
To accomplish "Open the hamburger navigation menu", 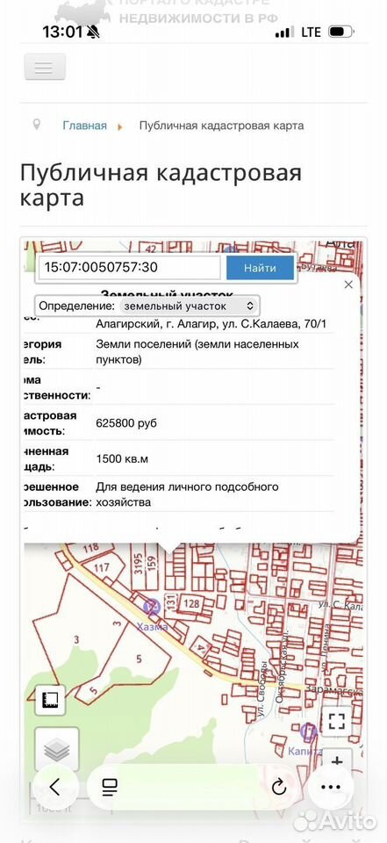I will [x=45, y=68].
